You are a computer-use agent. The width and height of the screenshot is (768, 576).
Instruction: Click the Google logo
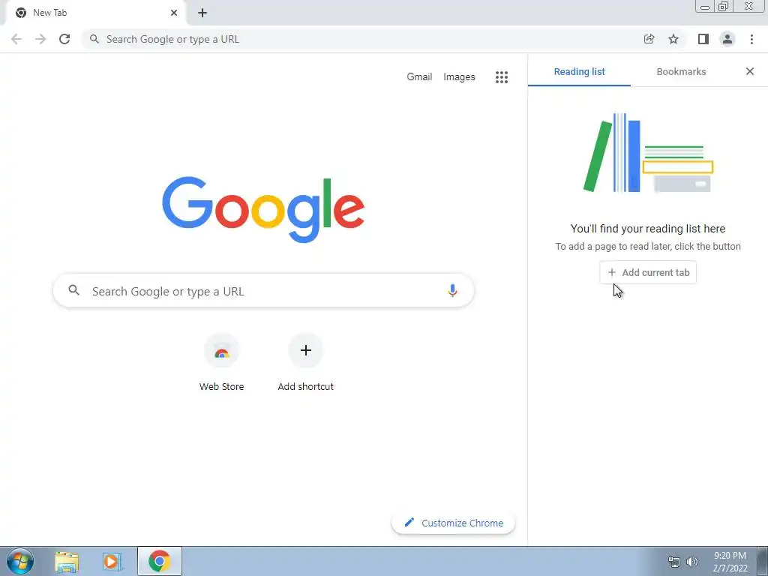(x=263, y=210)
